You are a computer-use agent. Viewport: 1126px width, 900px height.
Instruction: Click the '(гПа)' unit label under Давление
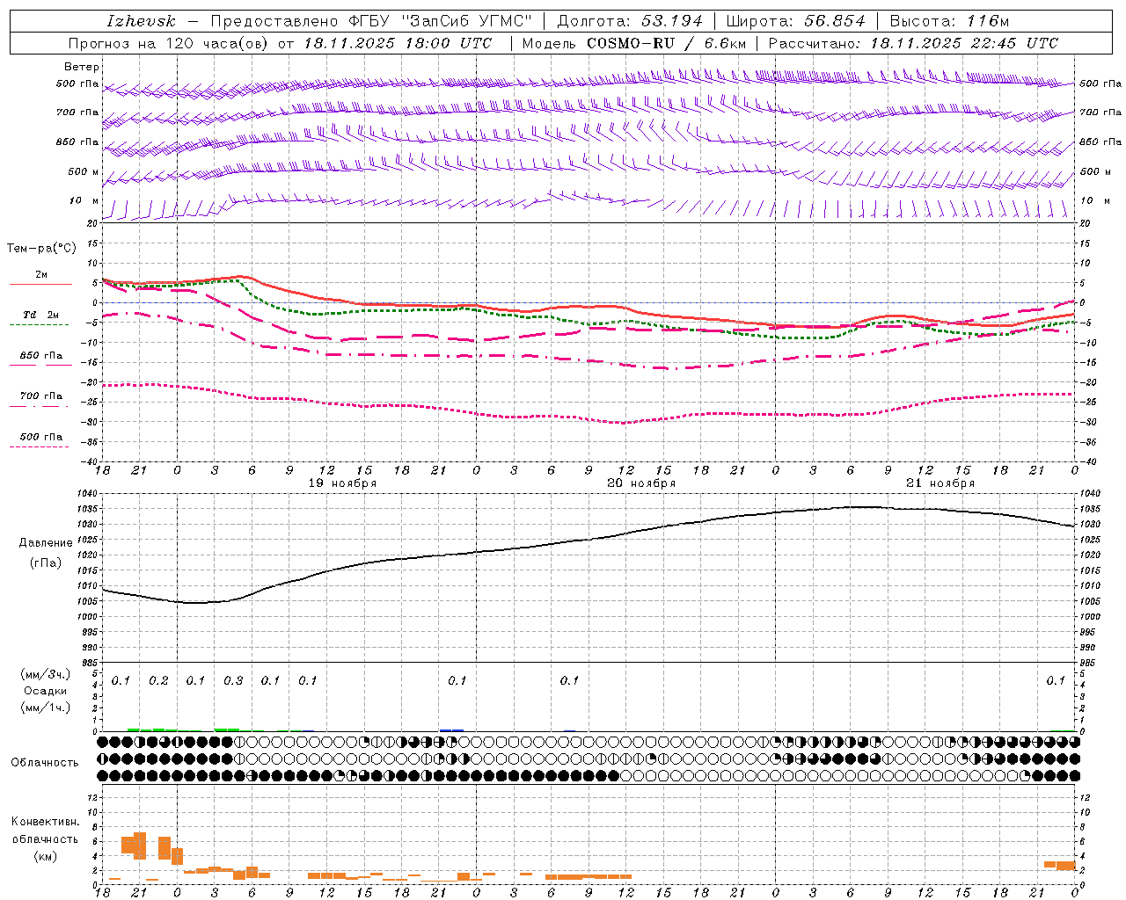tap(45, 562)
